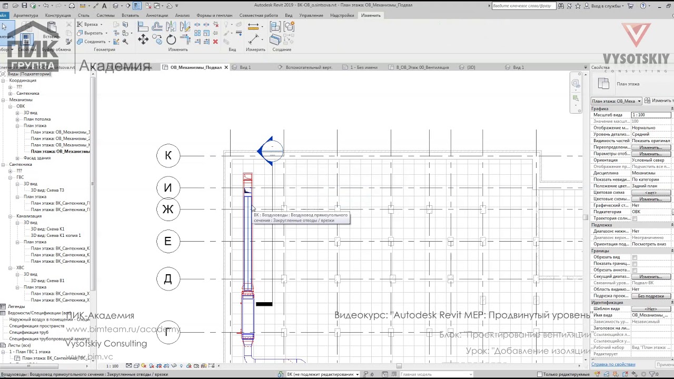Toggle the 'Траектория солн...' checkbox

pyautogui.click(x=635, y=218)
